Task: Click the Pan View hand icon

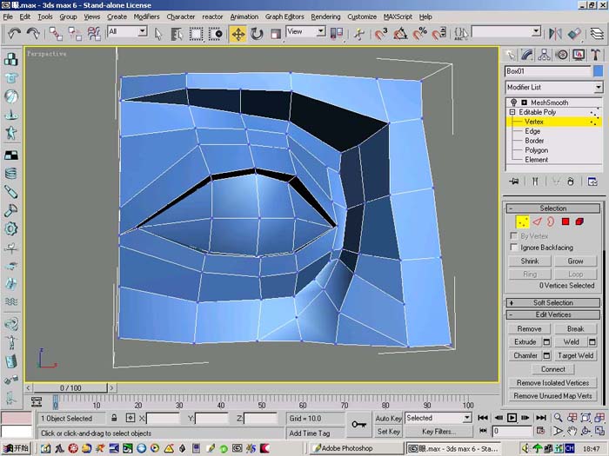Action: [x=572, y=431]
